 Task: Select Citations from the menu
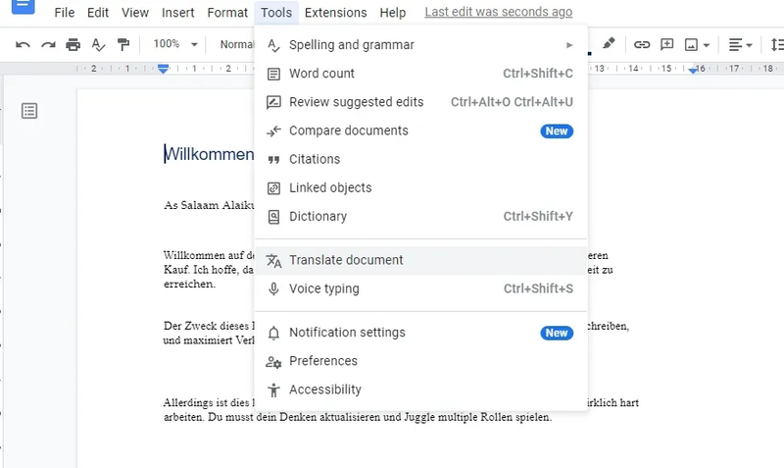point(420,159)
